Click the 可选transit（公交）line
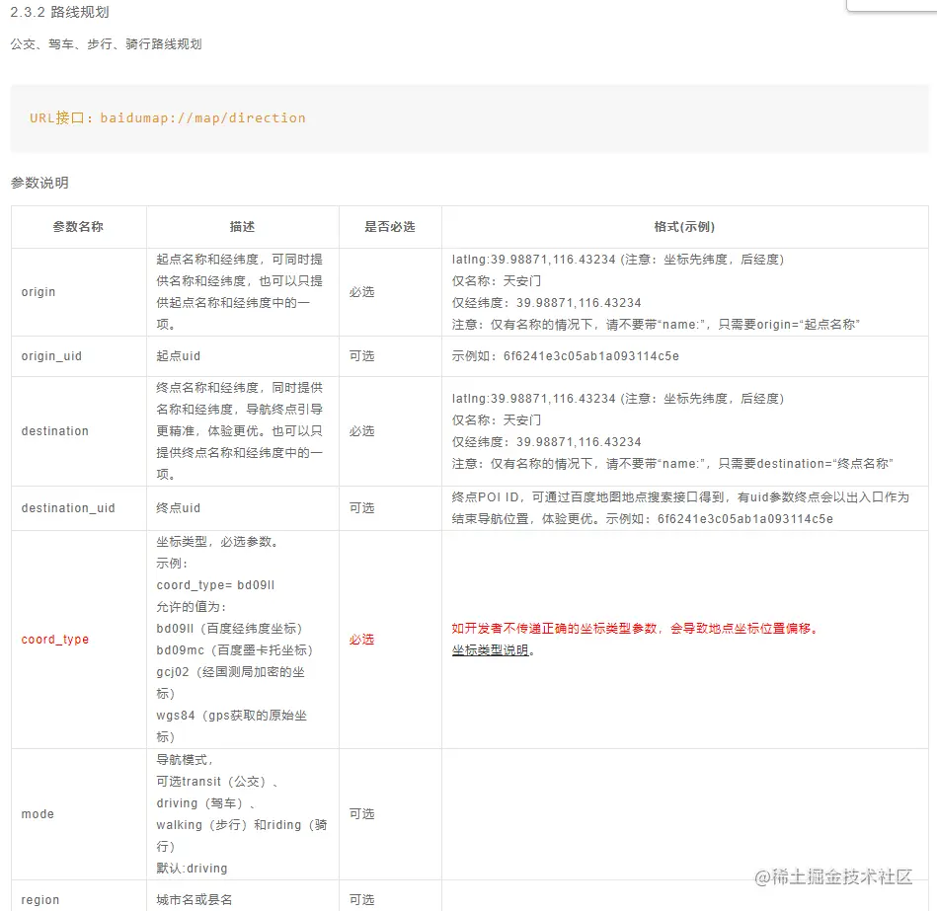937x911 pixels. coord(217,782)
